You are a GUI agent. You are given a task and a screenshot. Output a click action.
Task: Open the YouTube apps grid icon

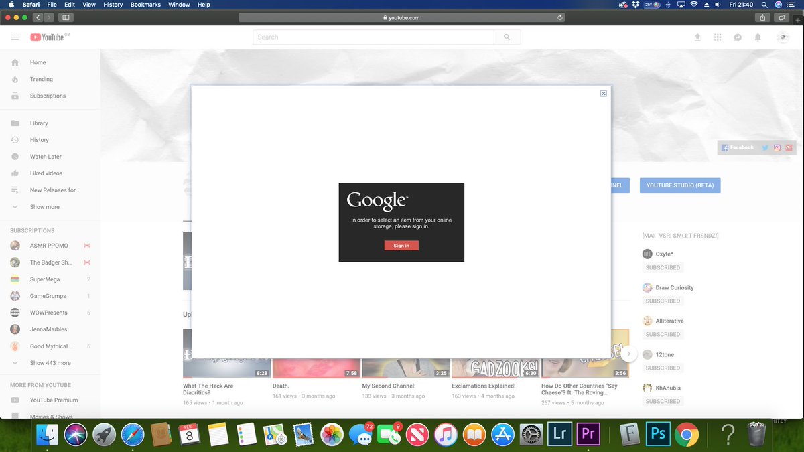coord(718,37)
